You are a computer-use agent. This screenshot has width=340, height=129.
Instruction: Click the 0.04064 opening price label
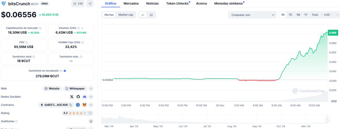tap(108, 80)
